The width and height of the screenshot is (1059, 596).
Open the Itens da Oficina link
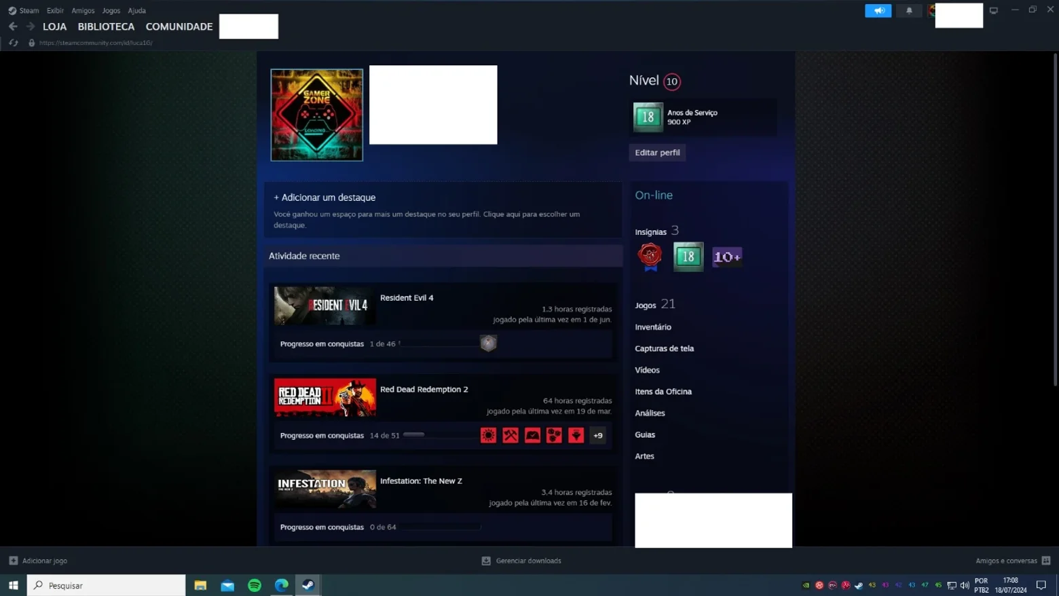pyautogui.click(x=663, y=392)
